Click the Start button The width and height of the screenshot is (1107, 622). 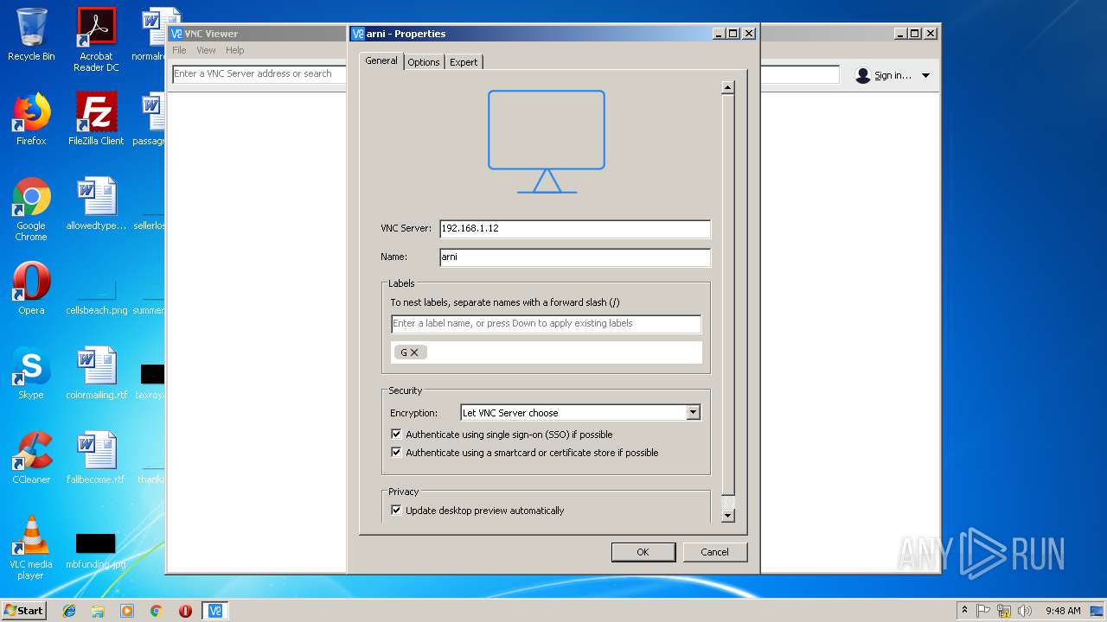24,611
